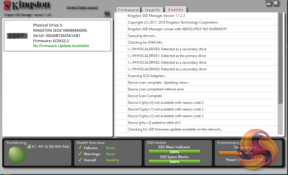Screen dimensions: 288x175
Task: Click Failures value 'None'
Action: [x=110, y=148]
